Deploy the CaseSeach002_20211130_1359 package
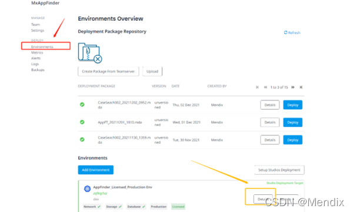The image size is (353, 212). pyautogui.click(x=292, y=140)
